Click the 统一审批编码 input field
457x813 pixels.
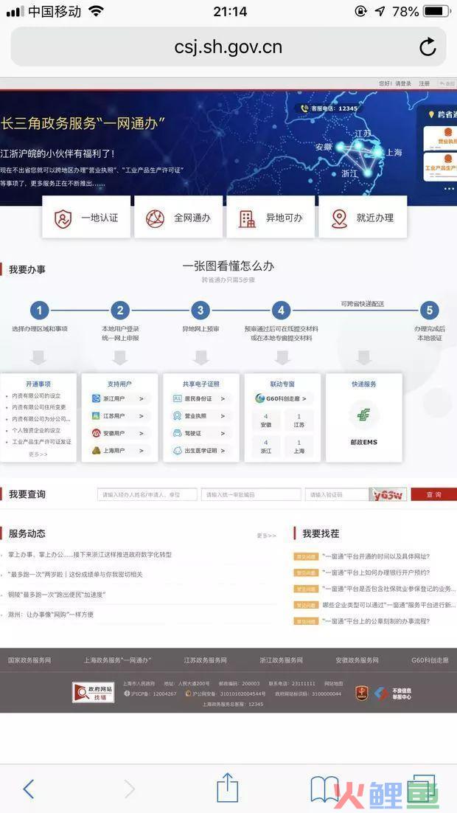(251, 494)
